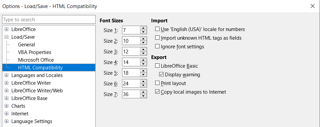Increase Size 7 font value
Viewport: 320px width, 127px height.
point(143,92)
